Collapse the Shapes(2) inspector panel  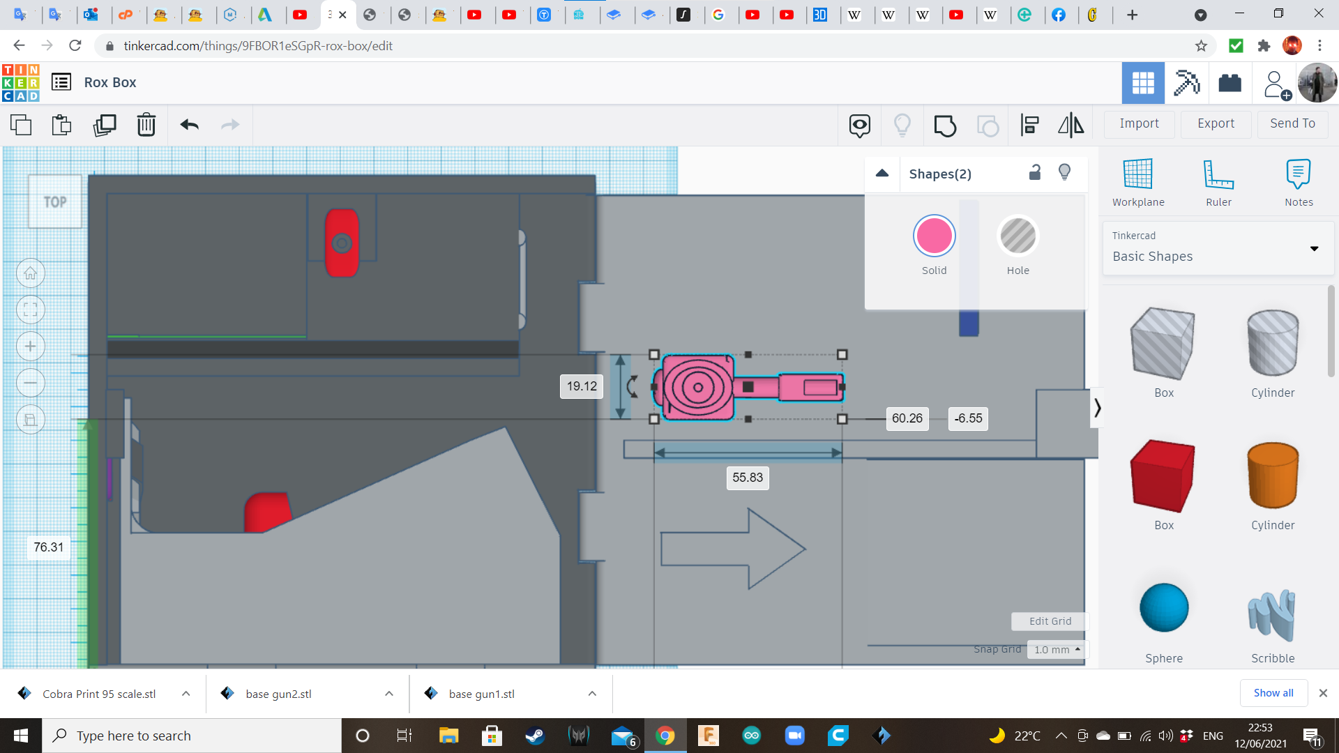pos(882,174)
